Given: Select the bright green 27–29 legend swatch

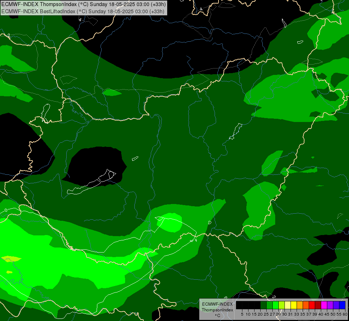Looking at the screenshot, I should [276, 305].
